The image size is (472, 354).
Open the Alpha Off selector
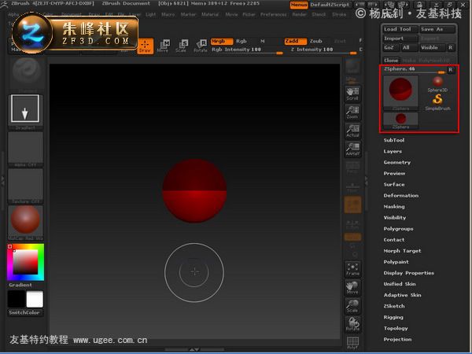[25, 149]
